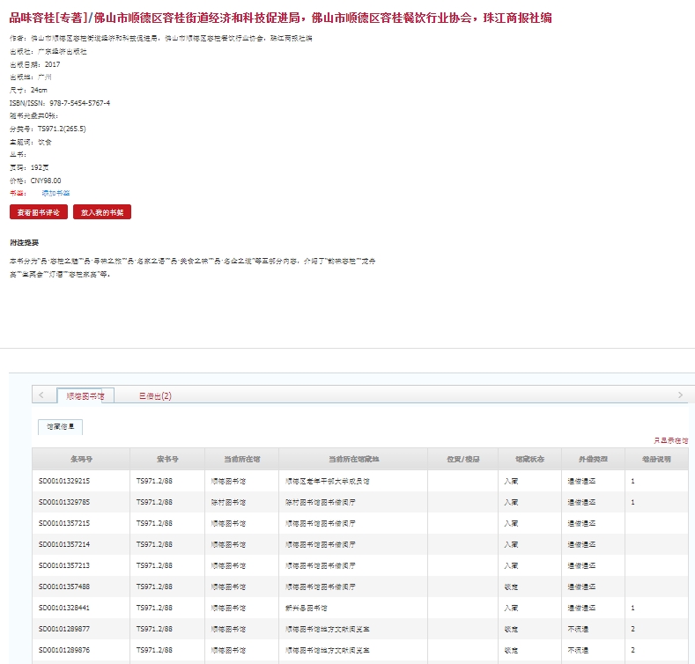Click the 外借类型 column header

[x=592, y=459]
